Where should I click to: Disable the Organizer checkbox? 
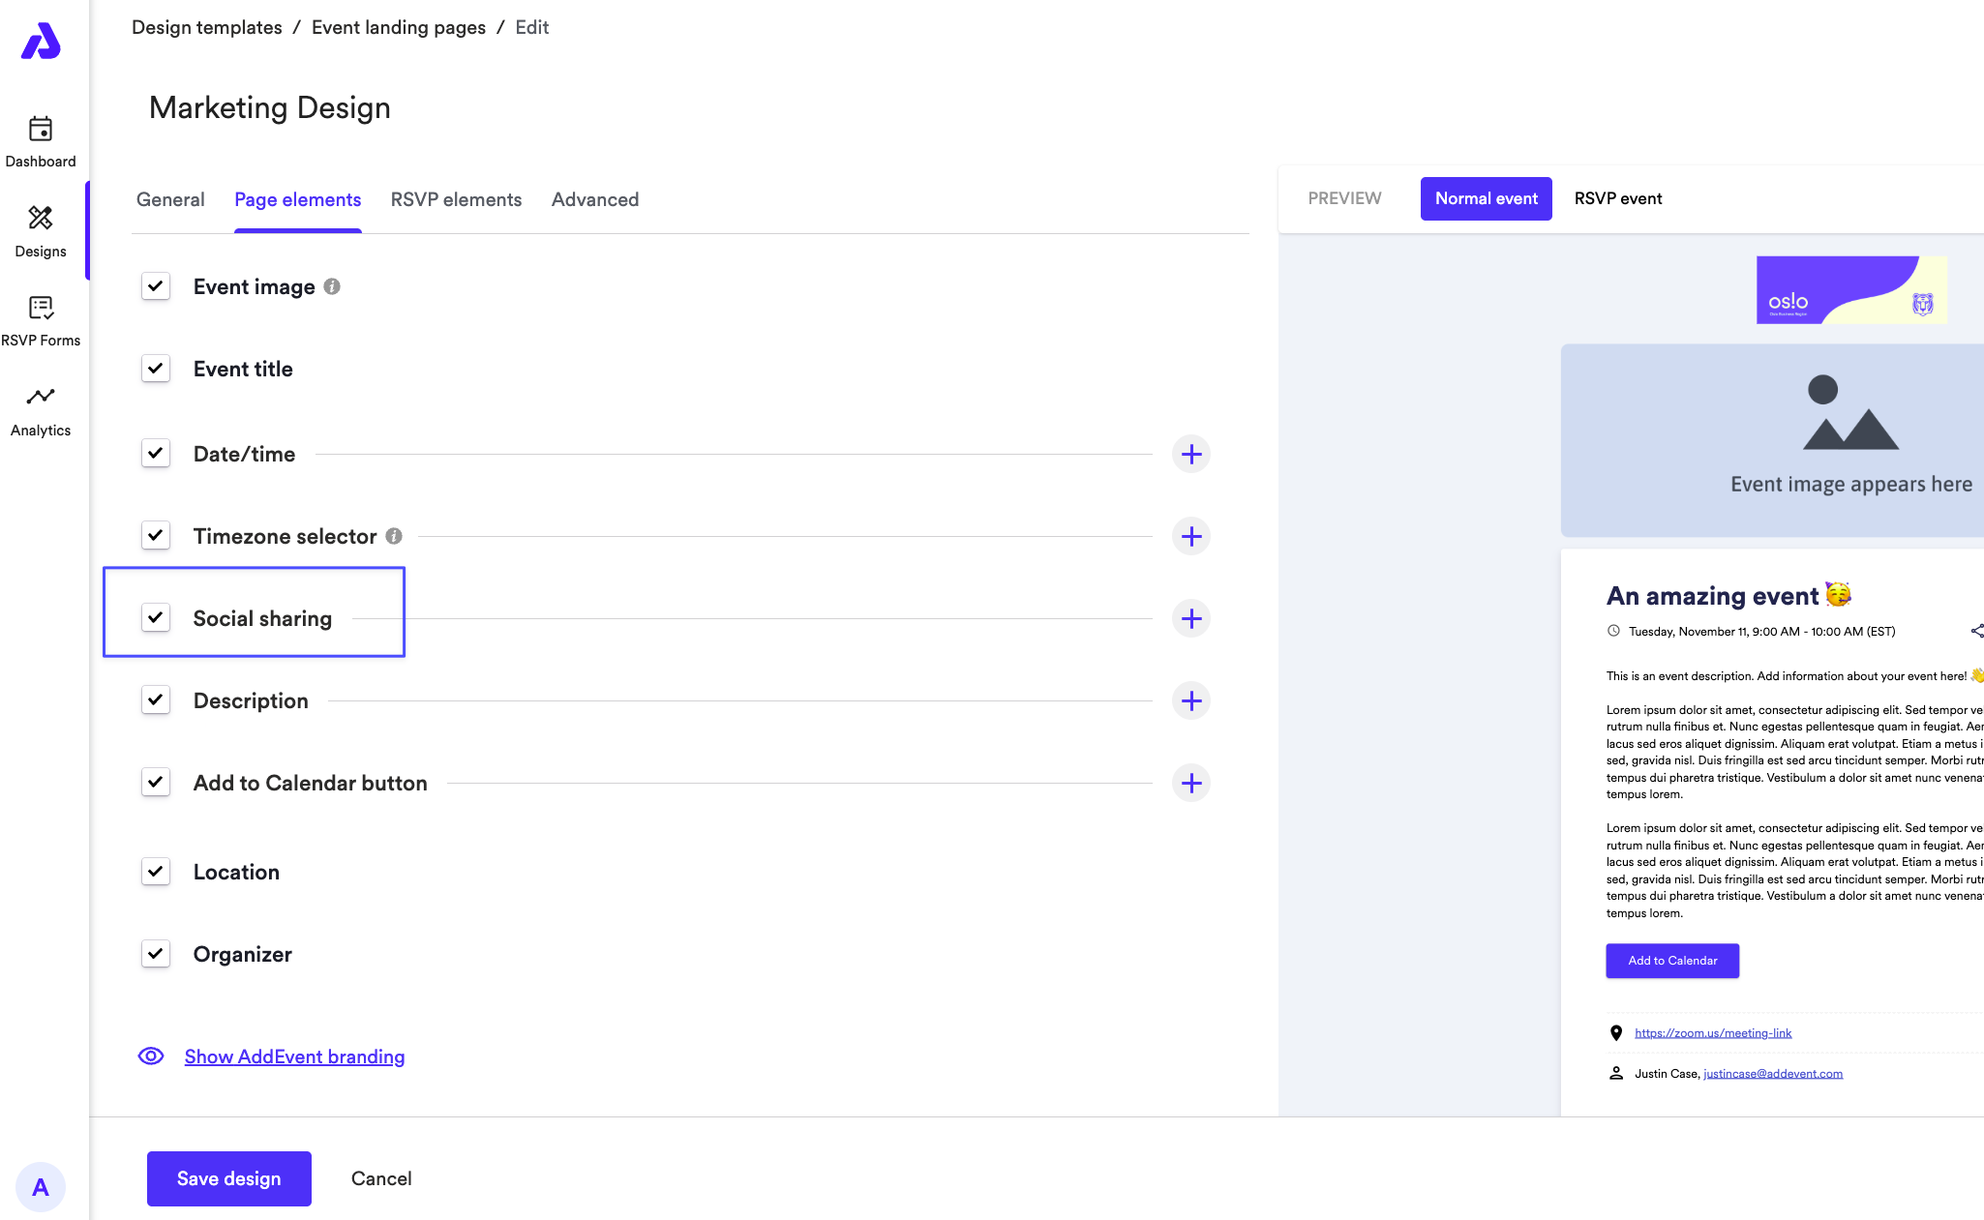[156, 954]
